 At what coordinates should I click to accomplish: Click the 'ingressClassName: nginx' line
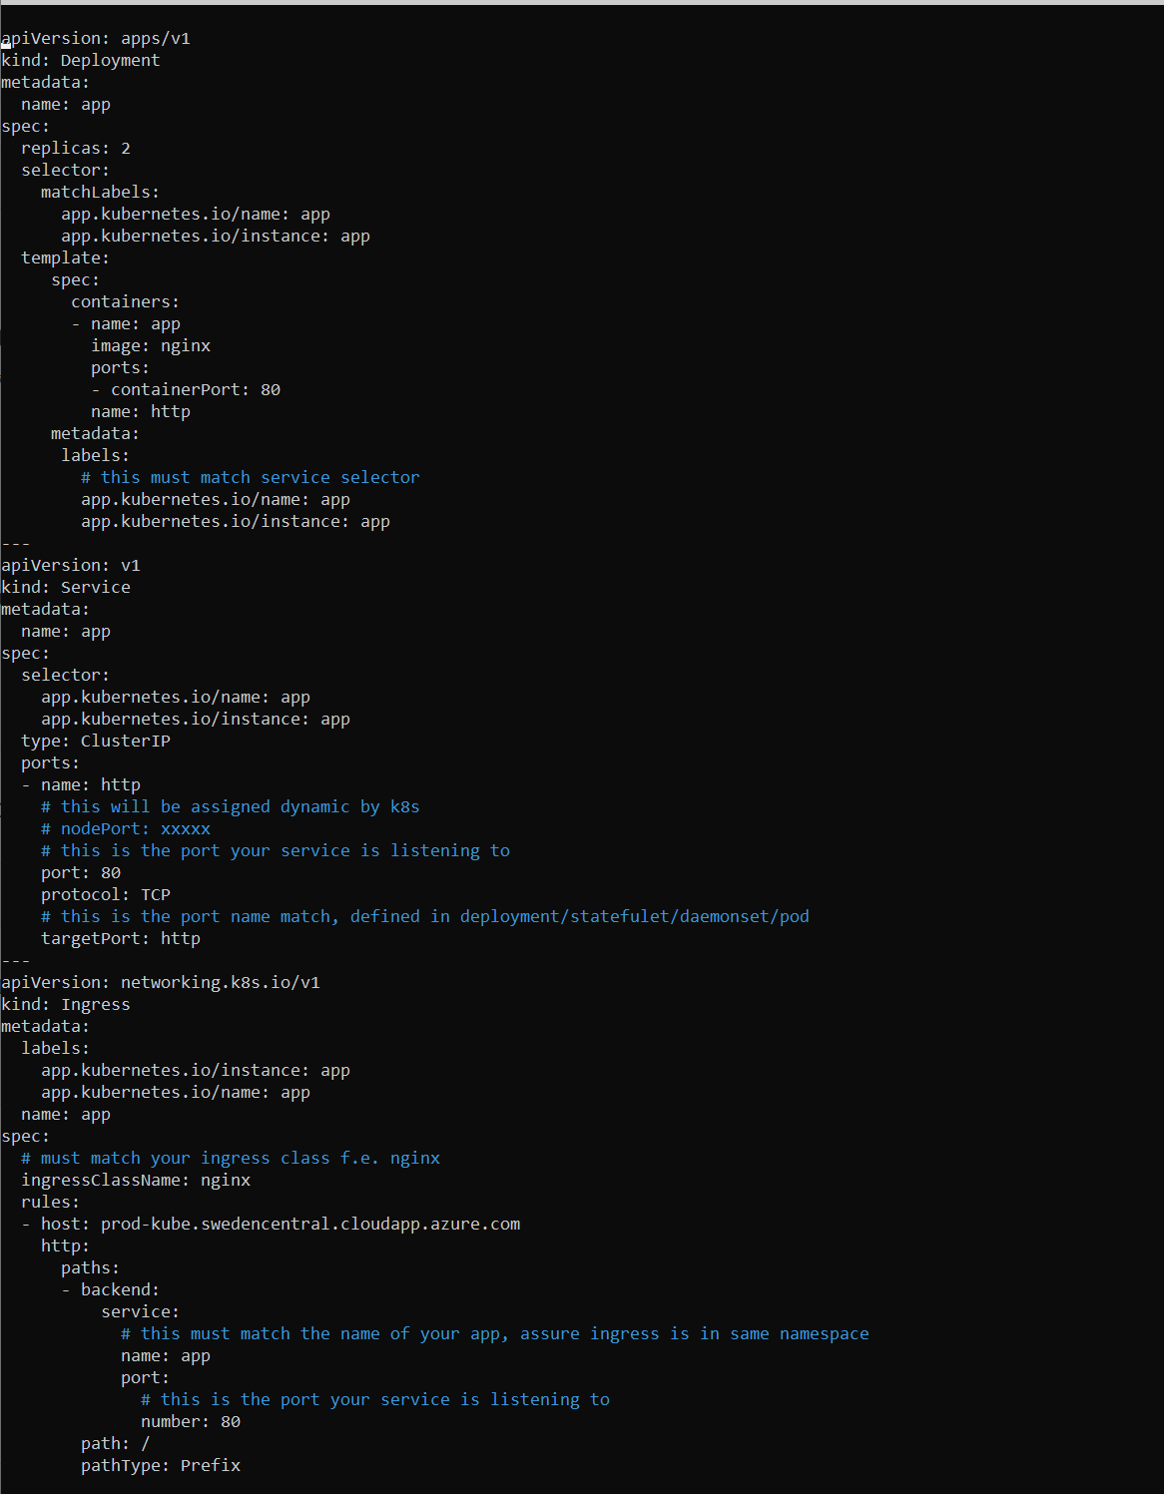(x=136, y=1181)
